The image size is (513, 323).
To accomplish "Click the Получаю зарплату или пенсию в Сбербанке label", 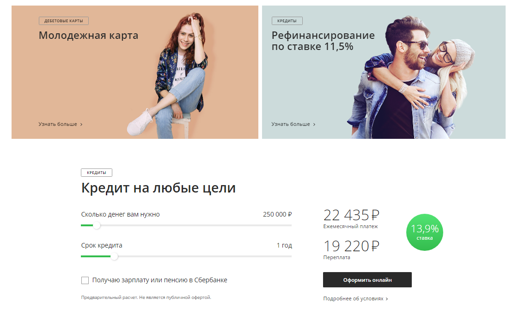I will (160, 280).
